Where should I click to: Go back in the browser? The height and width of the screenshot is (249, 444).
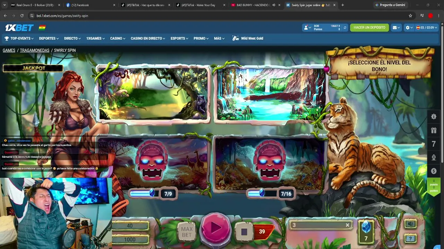pos(5,16)
